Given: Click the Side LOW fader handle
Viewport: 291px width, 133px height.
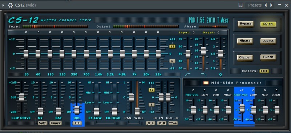Looking at the screenshot, I should click(x=254, y=110).
